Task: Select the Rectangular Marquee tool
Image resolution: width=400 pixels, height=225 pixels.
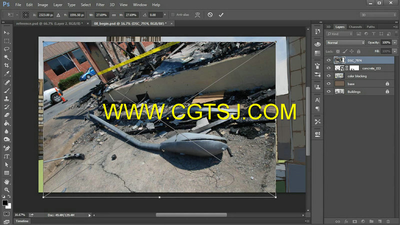Action: pos(6,41)
